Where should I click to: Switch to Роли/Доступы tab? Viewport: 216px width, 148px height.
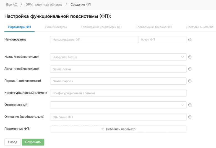tap(56, 27)
